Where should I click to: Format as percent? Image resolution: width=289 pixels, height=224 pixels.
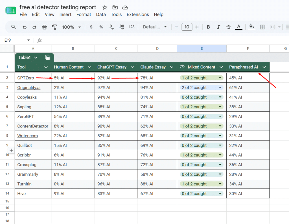click(101, 27)
